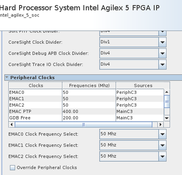Image resolution: width=182 pixels, height=175 pixels.
Task: Open CoreSight Clock Divider dropdown
Action: 133,42
